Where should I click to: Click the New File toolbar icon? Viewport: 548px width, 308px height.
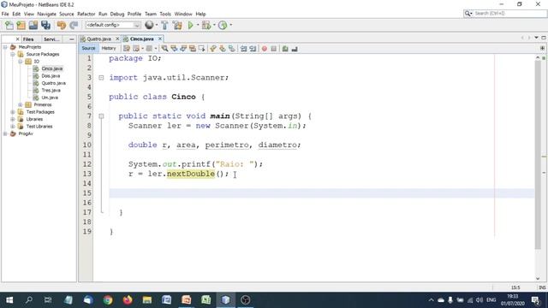click(x=9, y=25)
